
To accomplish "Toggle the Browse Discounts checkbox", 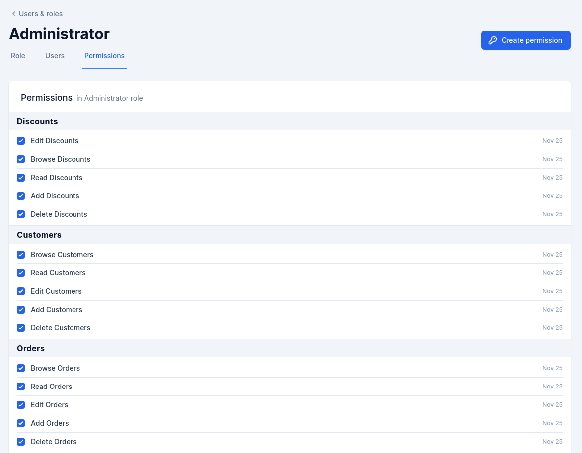I will point(21,159).
